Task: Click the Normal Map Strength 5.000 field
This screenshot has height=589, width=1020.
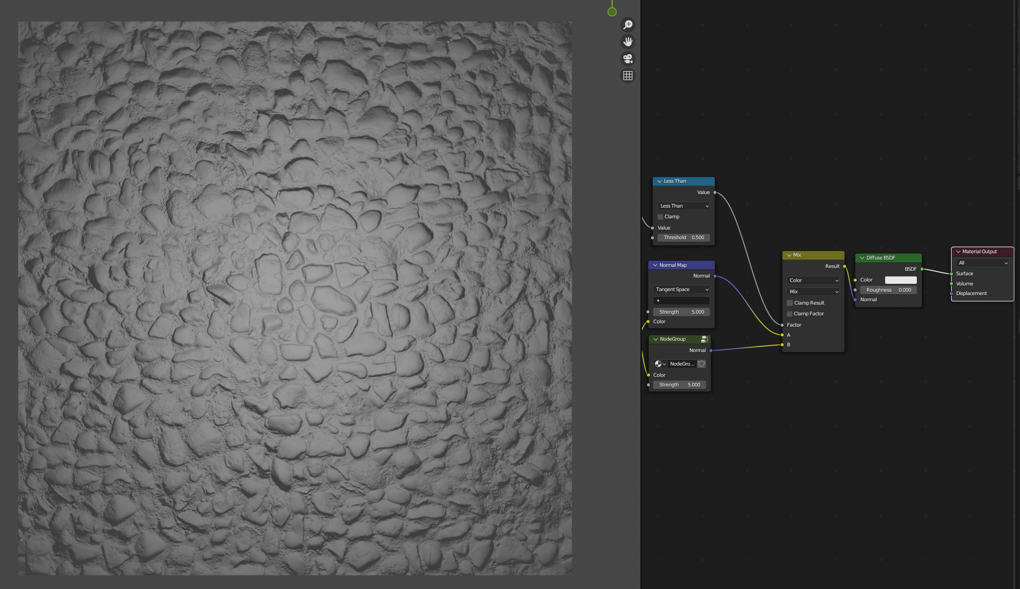Action: pos(682,312)
